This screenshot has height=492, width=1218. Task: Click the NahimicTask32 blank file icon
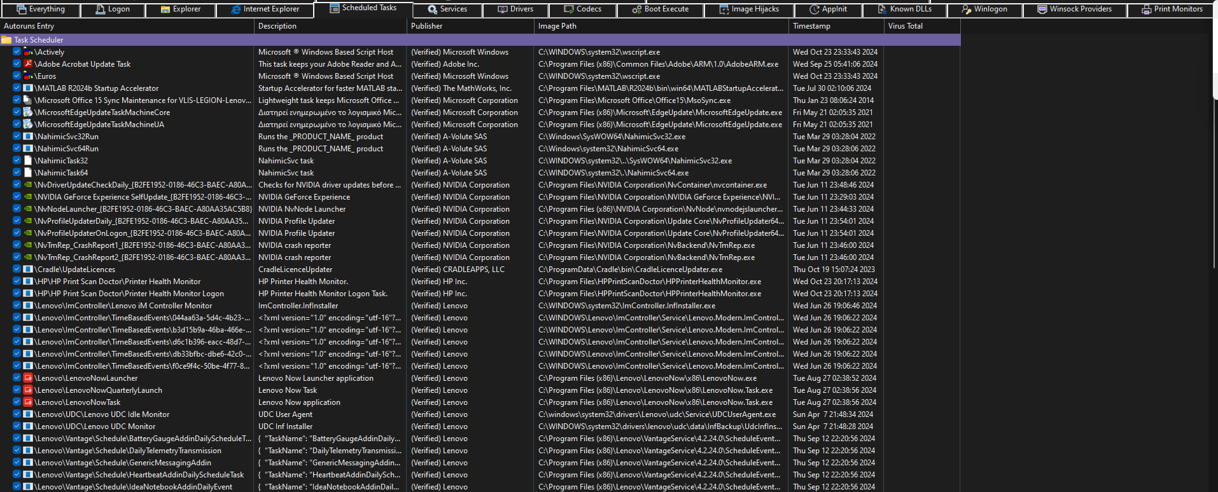click(x=28, y=161)
